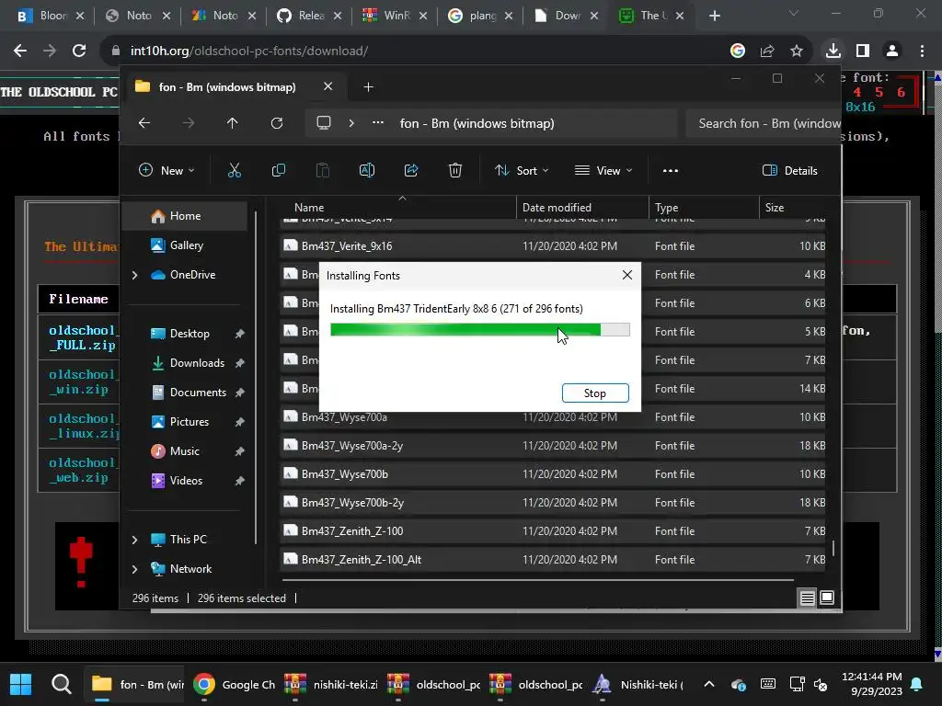This screenshot has height=706, width=942.
Task: Click the Copy icon in Explorer toolbar
Action: pyautogui.click(x=278, y=170)
